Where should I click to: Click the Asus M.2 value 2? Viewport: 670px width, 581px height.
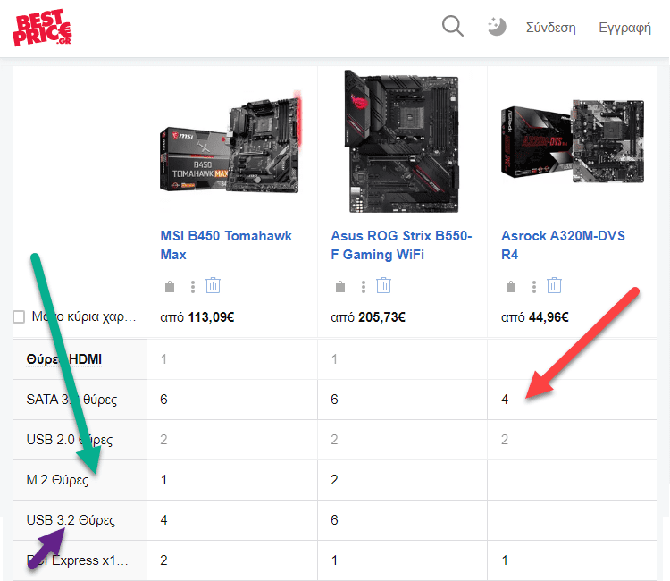(334, 480)
